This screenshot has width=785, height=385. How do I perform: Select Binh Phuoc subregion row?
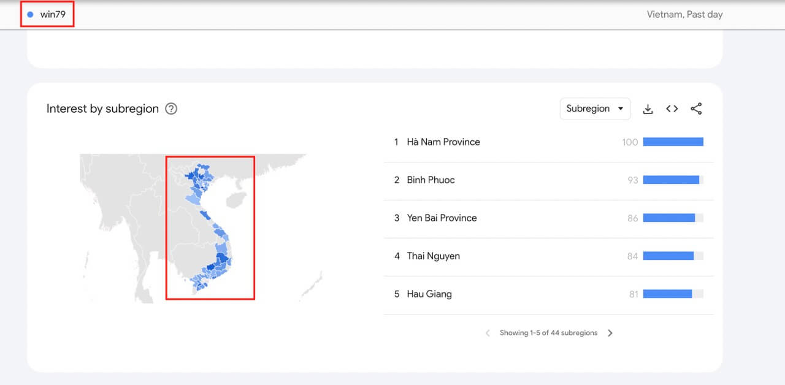431,180
